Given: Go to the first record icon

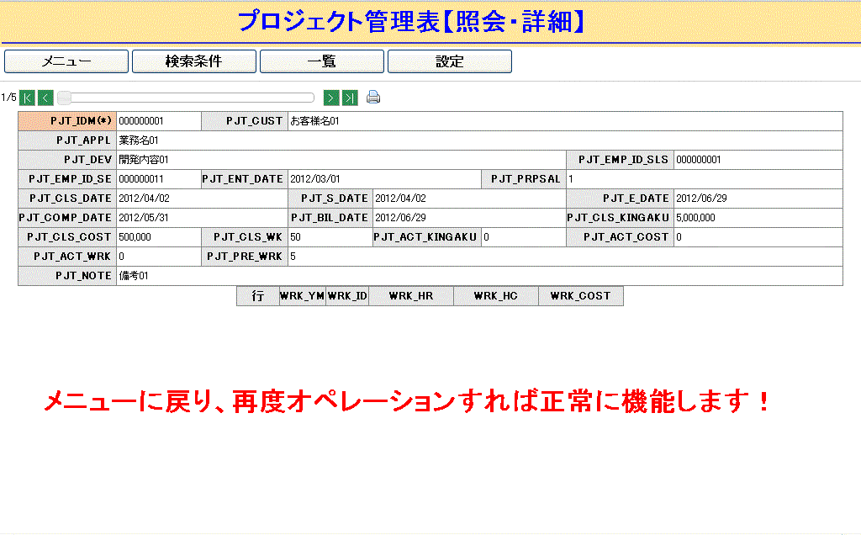Looking at the screenshot, I should click(27, 98).
